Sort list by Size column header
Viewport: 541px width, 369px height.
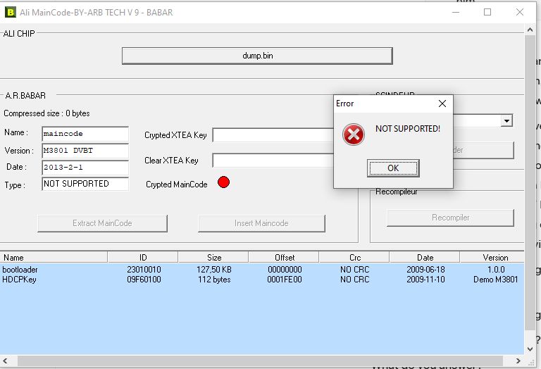click(x=214, y=257)
